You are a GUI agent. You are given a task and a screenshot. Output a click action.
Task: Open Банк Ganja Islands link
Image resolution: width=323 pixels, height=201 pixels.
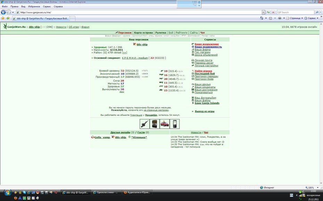click(x=207, y=103)
